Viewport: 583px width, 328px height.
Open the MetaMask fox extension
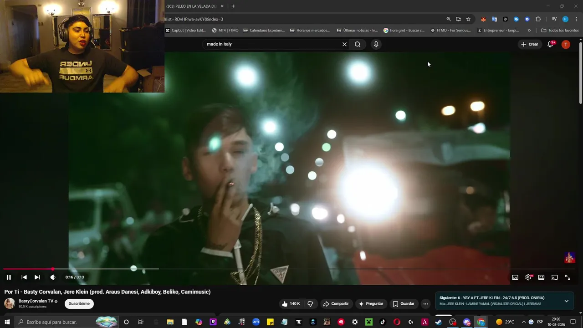pos(483,19)
